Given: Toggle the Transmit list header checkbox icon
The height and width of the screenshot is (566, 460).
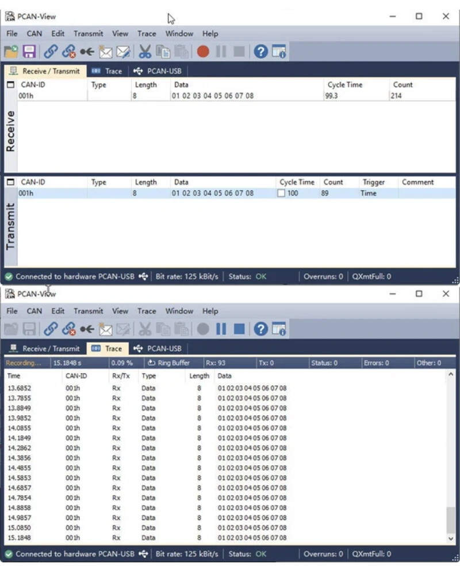Looking at the screenshot, I should point(11,182).
